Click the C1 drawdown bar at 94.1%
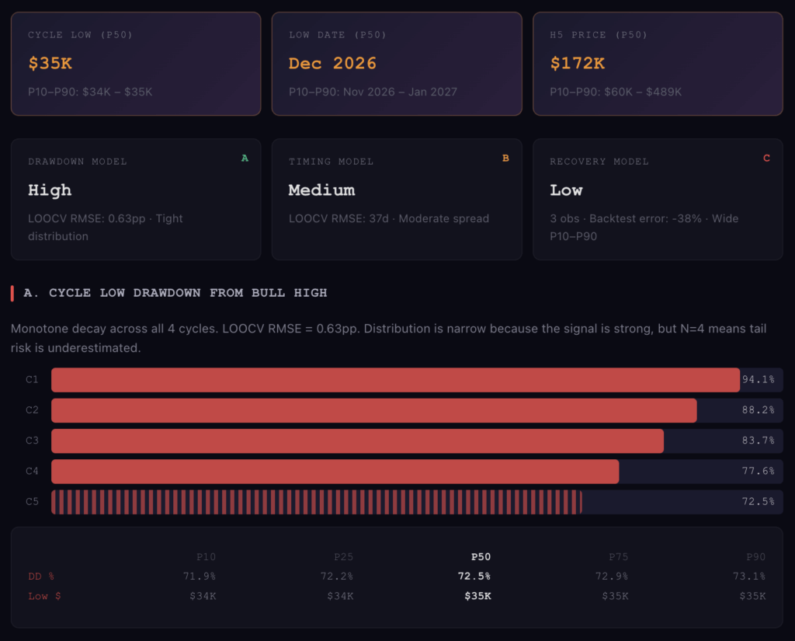The height and width of the screenshot is (641, 795). tap(395, 380)
